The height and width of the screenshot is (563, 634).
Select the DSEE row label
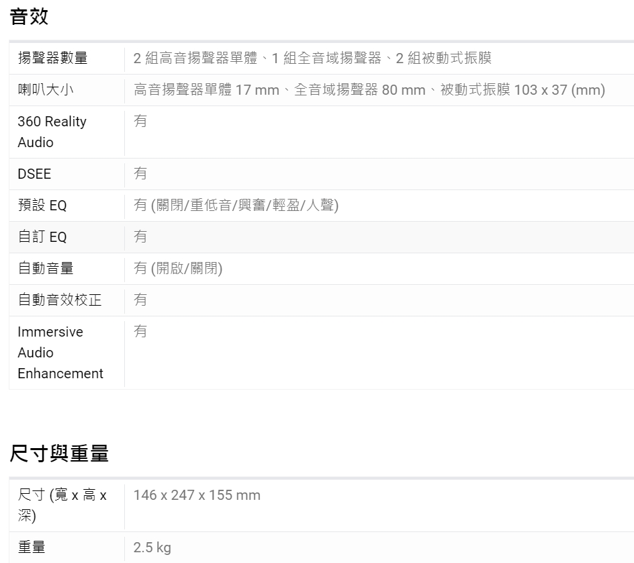pos(34,174)
